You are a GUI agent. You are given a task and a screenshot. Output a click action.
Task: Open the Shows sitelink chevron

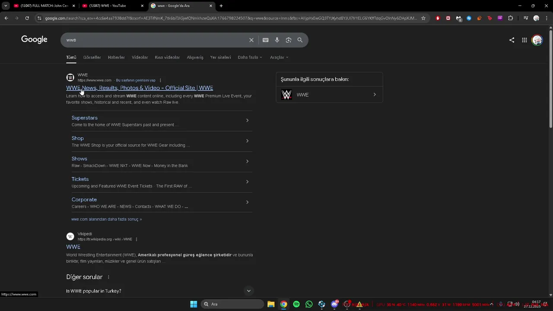point(247,162)
